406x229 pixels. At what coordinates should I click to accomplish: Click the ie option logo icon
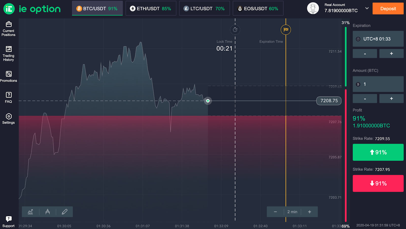9,9
